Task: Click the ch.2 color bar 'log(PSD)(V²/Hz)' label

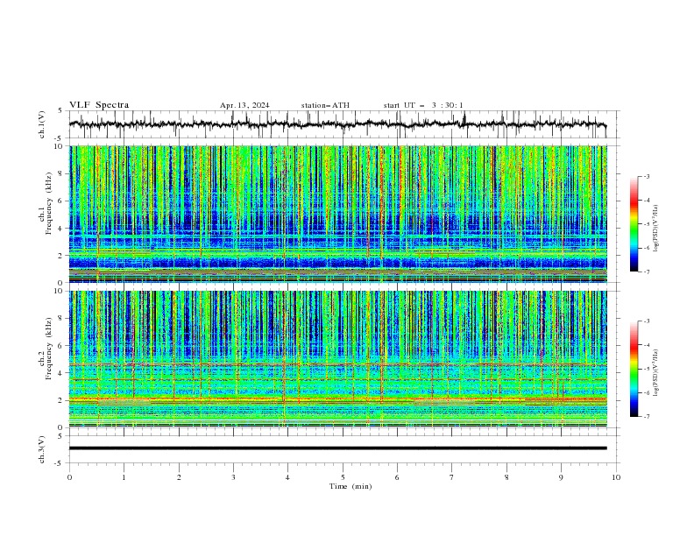Action: click(x=656, y=374)
